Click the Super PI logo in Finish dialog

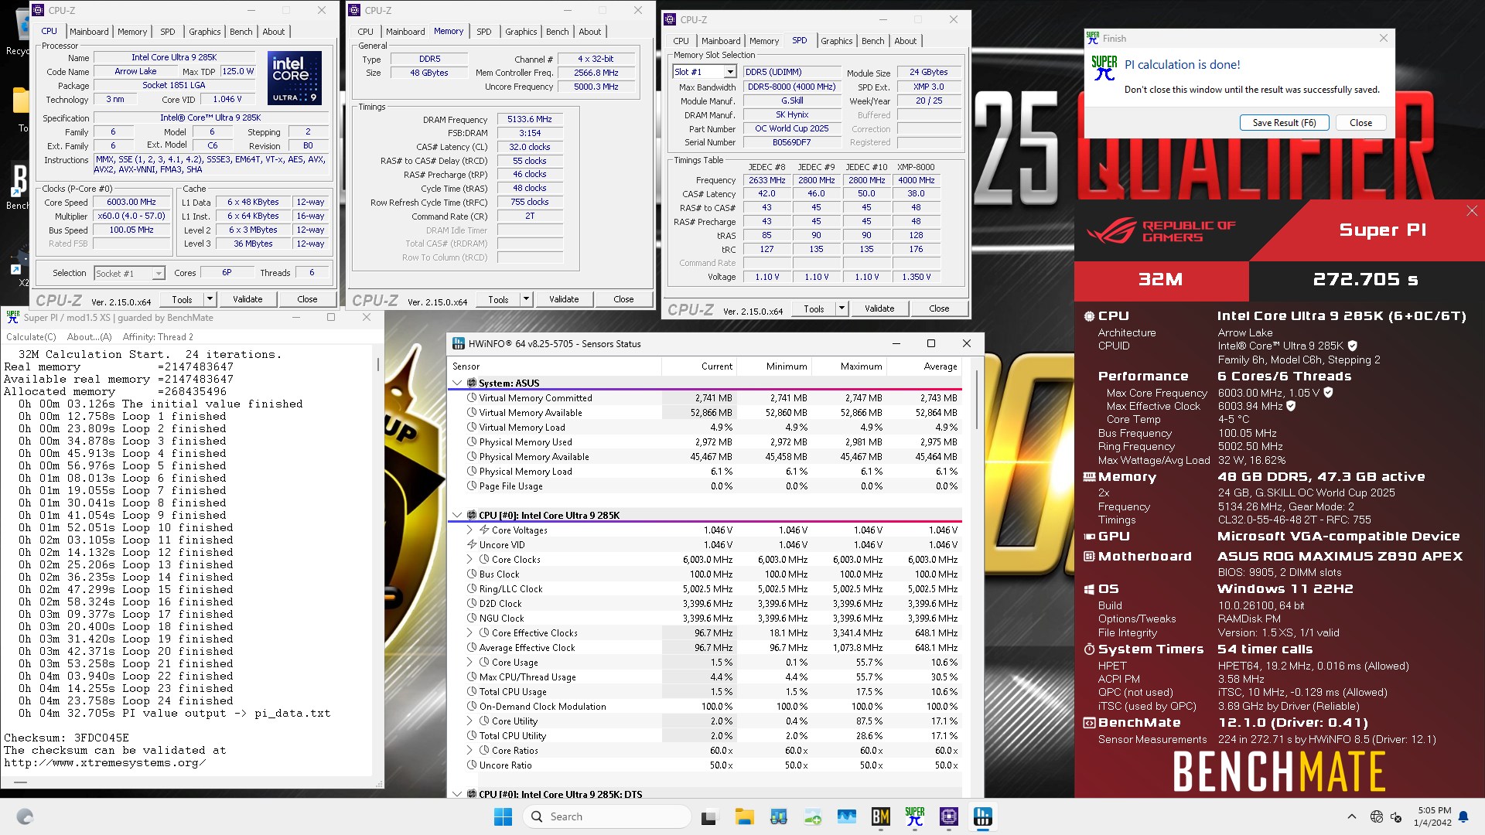point(1104,68)
